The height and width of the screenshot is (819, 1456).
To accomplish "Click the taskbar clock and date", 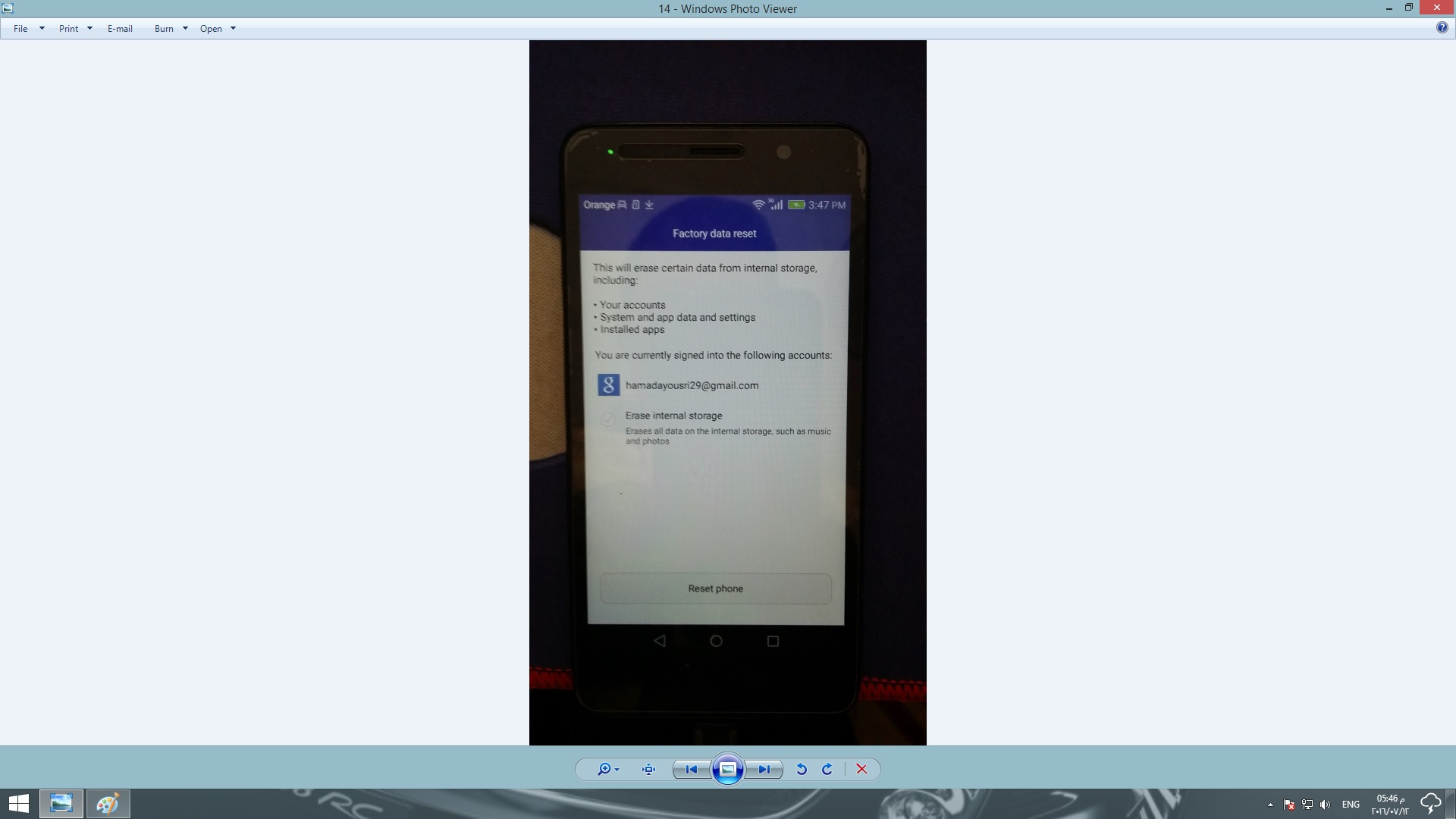I will (x=1389, y=805).
